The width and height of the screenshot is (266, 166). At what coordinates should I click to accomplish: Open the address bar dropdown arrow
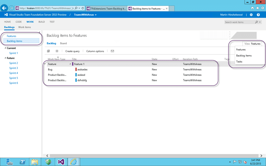[79, 8]
